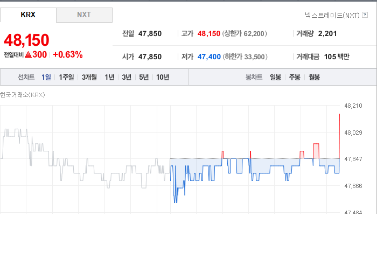Show the 일봉 daily candle chart

[276, 77]
